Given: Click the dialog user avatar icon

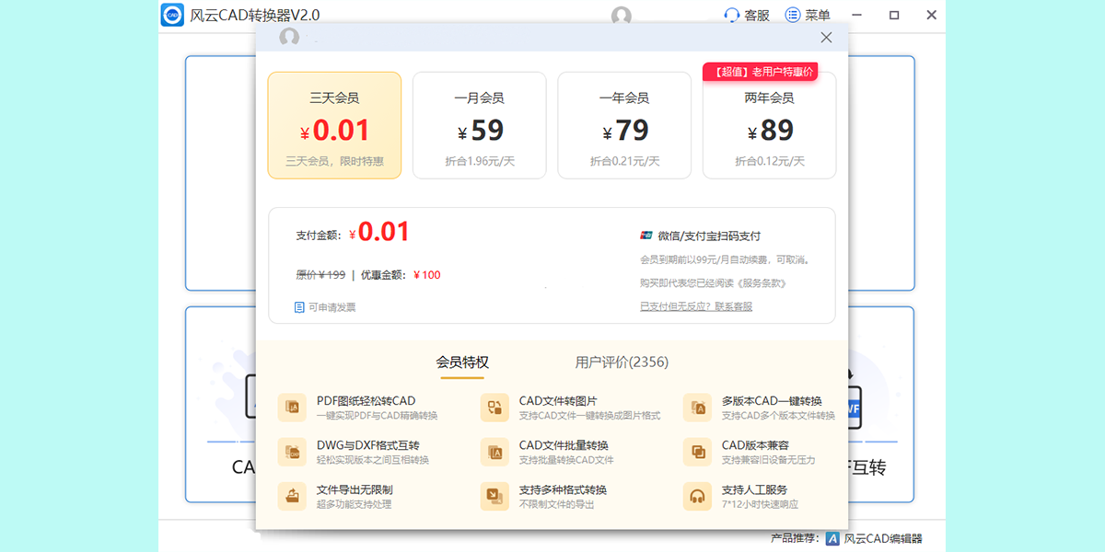Looking at the screenshot, I should 289,38.
